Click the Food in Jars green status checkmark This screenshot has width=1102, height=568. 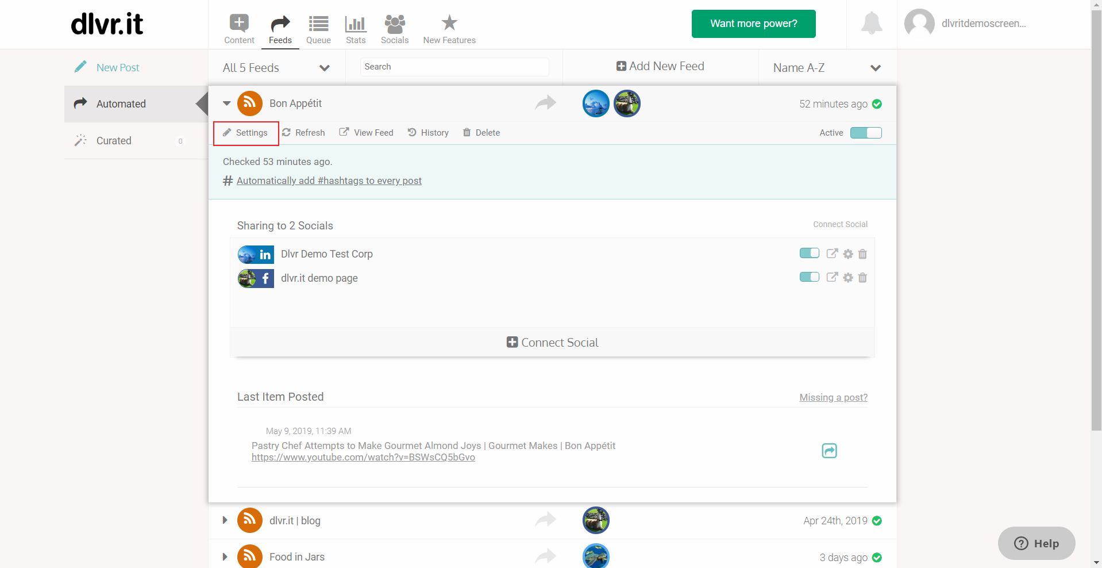coord(877,558)
